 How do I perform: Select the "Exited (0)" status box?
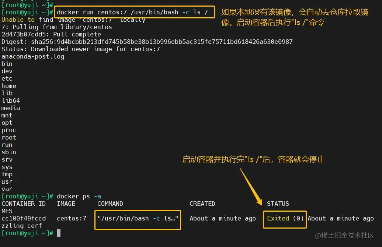pyautogui.click(x=285, y=218)
